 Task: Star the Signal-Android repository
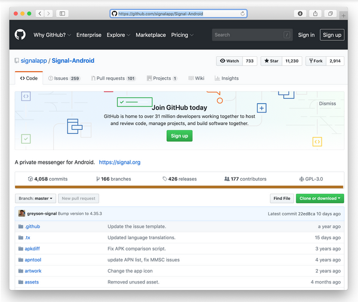point(271,61)
